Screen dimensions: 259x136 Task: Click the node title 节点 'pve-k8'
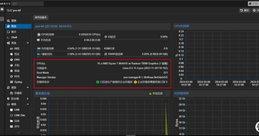[14, 10]
